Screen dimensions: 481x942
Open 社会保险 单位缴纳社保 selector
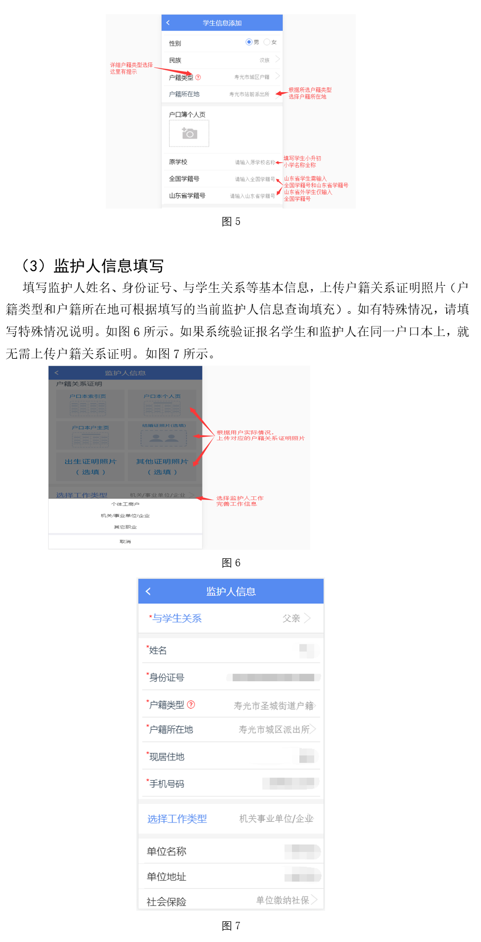(230, 901)
